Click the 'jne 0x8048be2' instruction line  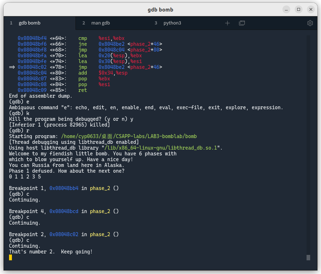point(90,44)
